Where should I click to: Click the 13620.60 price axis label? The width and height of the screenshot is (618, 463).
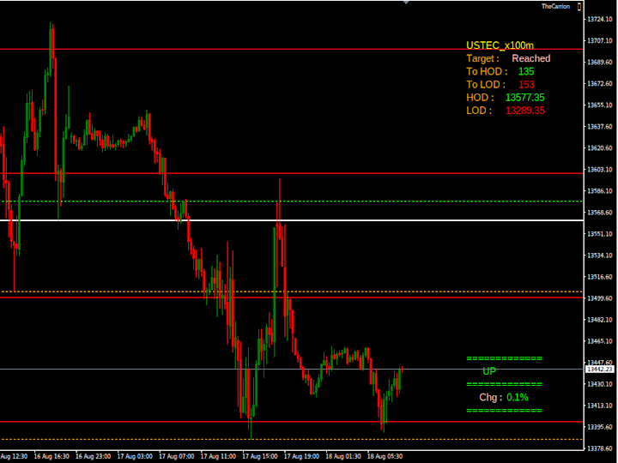tap(599, 148)
